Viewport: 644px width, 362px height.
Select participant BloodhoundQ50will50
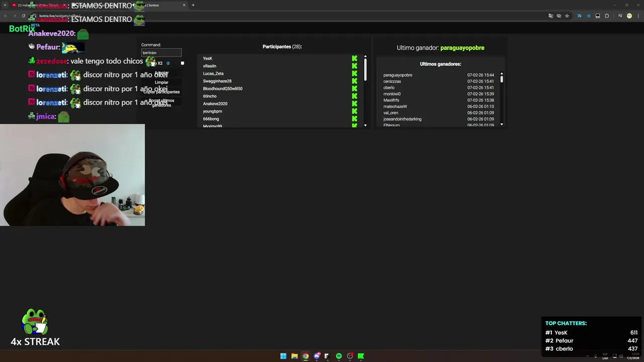point(223,88)
